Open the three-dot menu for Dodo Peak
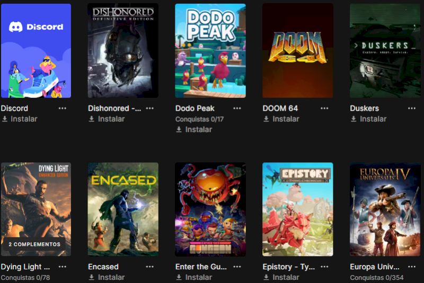The height and width of the screenshot is (283, 424). click(237, 108)
